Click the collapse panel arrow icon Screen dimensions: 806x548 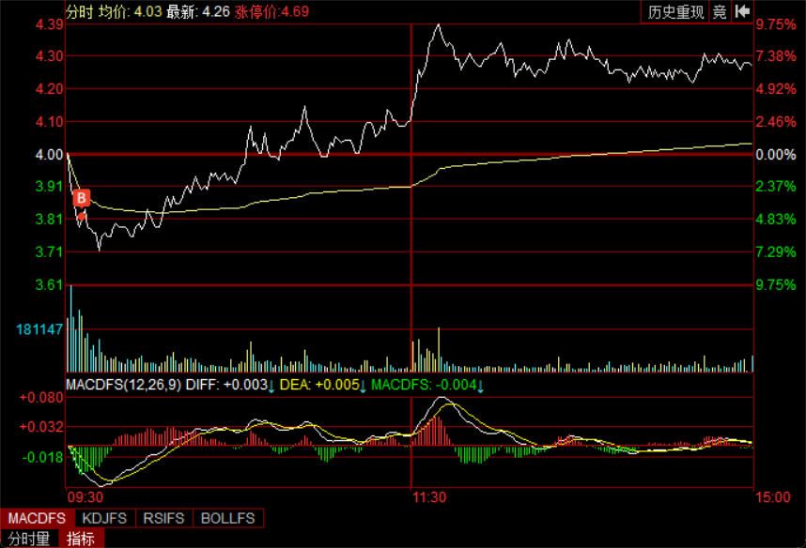[742, 11]
